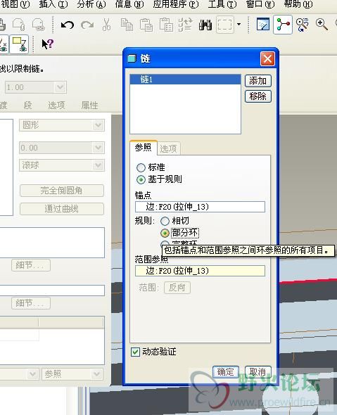
Task: Open the 分析(A) menu
Action: tap(91, 4)
